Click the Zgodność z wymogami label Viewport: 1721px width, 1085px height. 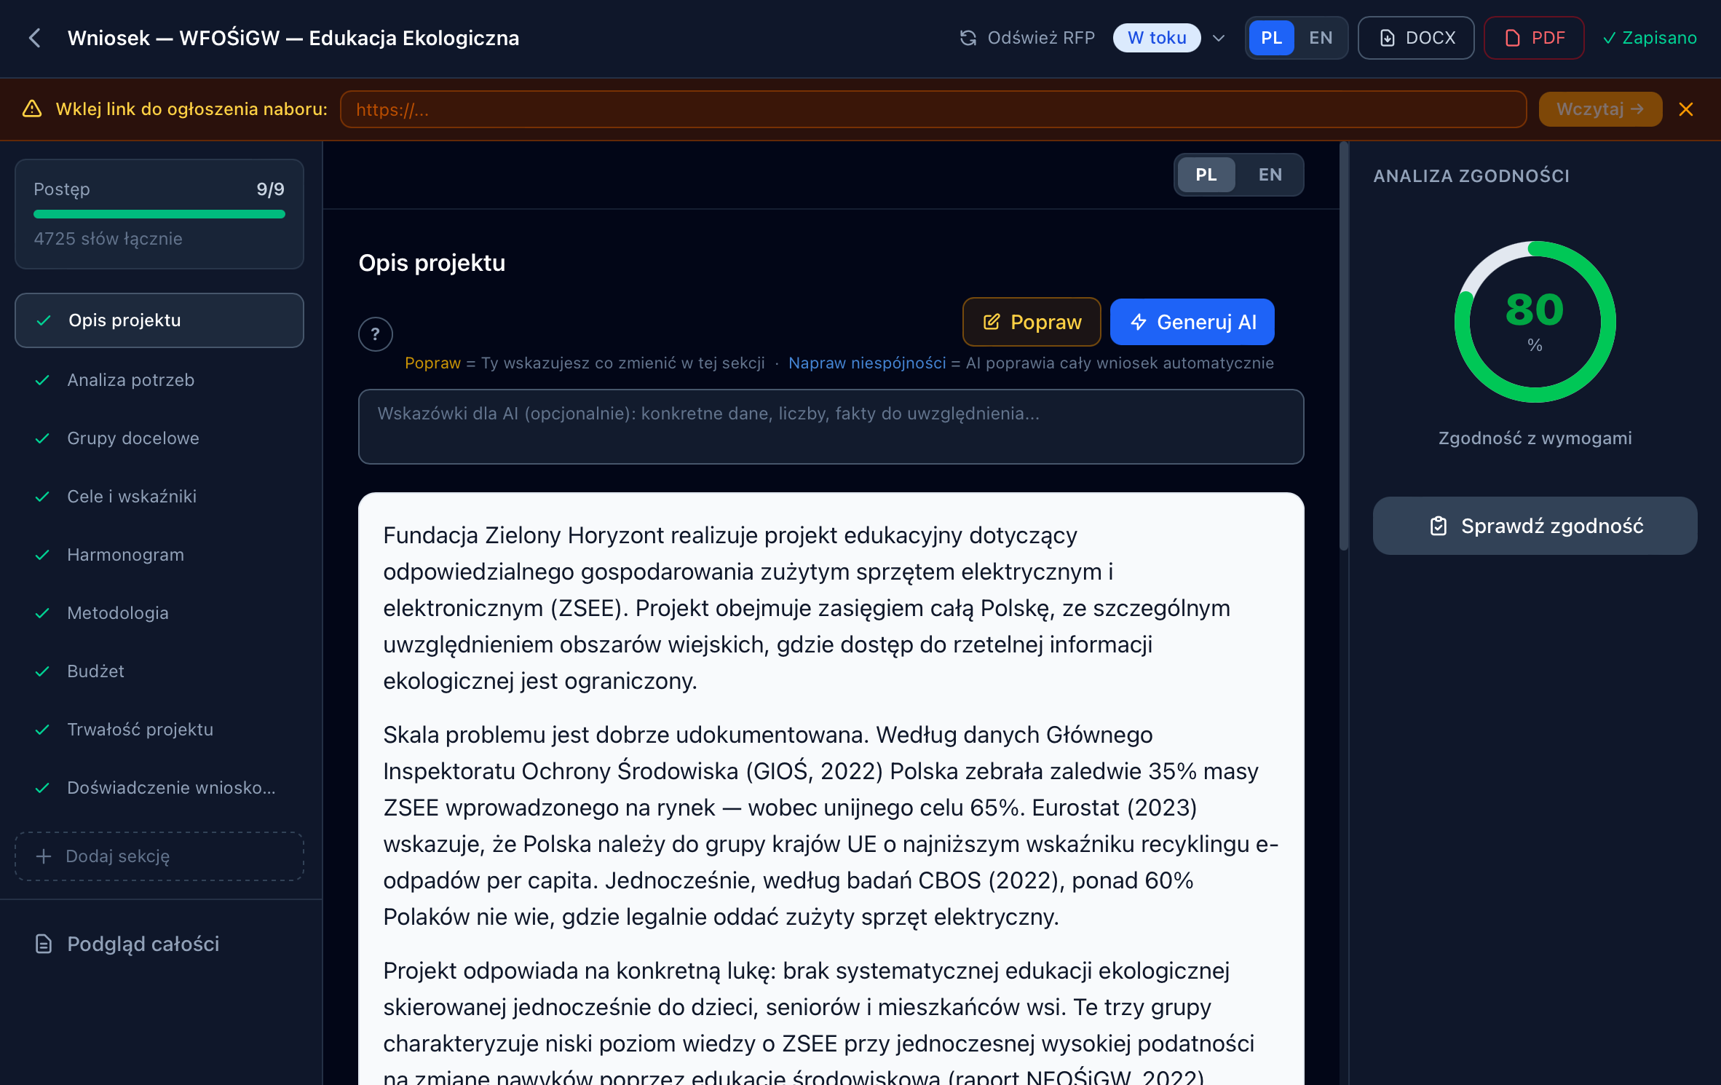[x=1535, y=438]
